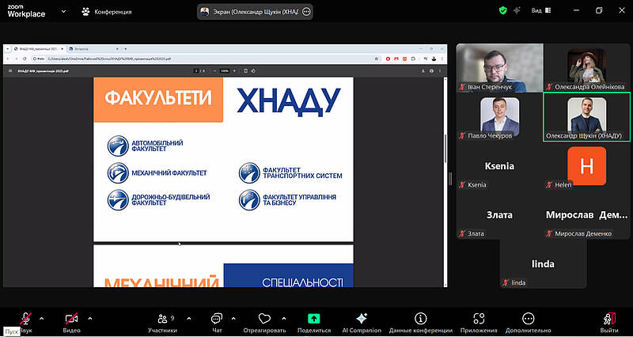Open Отреагировать reactions heart icon
Screen dimensions: 633x337
(x=264, y=319)
